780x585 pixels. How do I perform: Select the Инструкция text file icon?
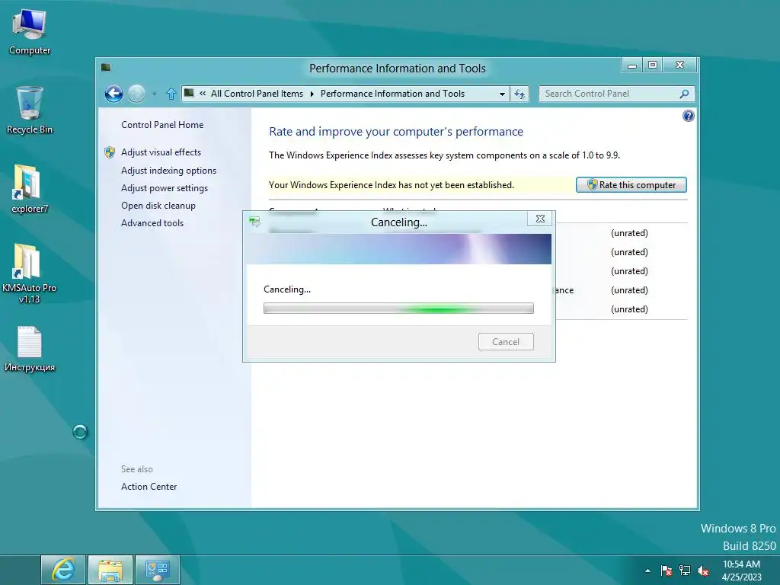click(30, 349)
